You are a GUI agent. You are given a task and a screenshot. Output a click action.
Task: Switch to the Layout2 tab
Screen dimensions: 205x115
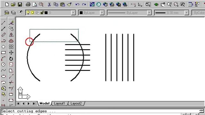76,103
